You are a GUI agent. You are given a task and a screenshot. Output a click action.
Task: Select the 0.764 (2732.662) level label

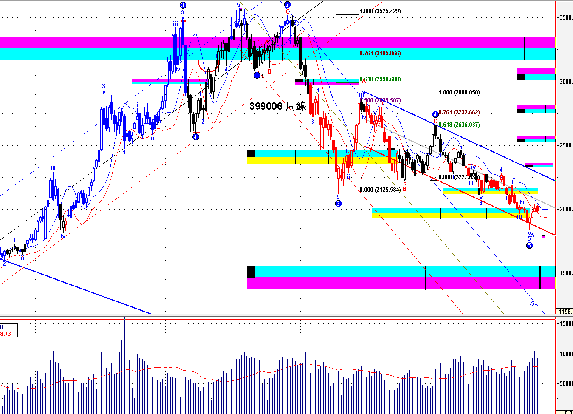pos(459,112)
